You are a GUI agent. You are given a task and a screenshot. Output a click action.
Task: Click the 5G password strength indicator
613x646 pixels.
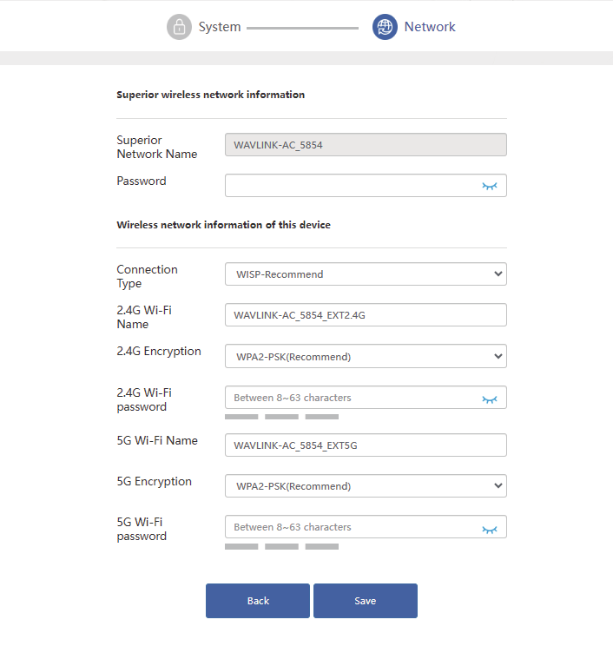coord(281,546)
